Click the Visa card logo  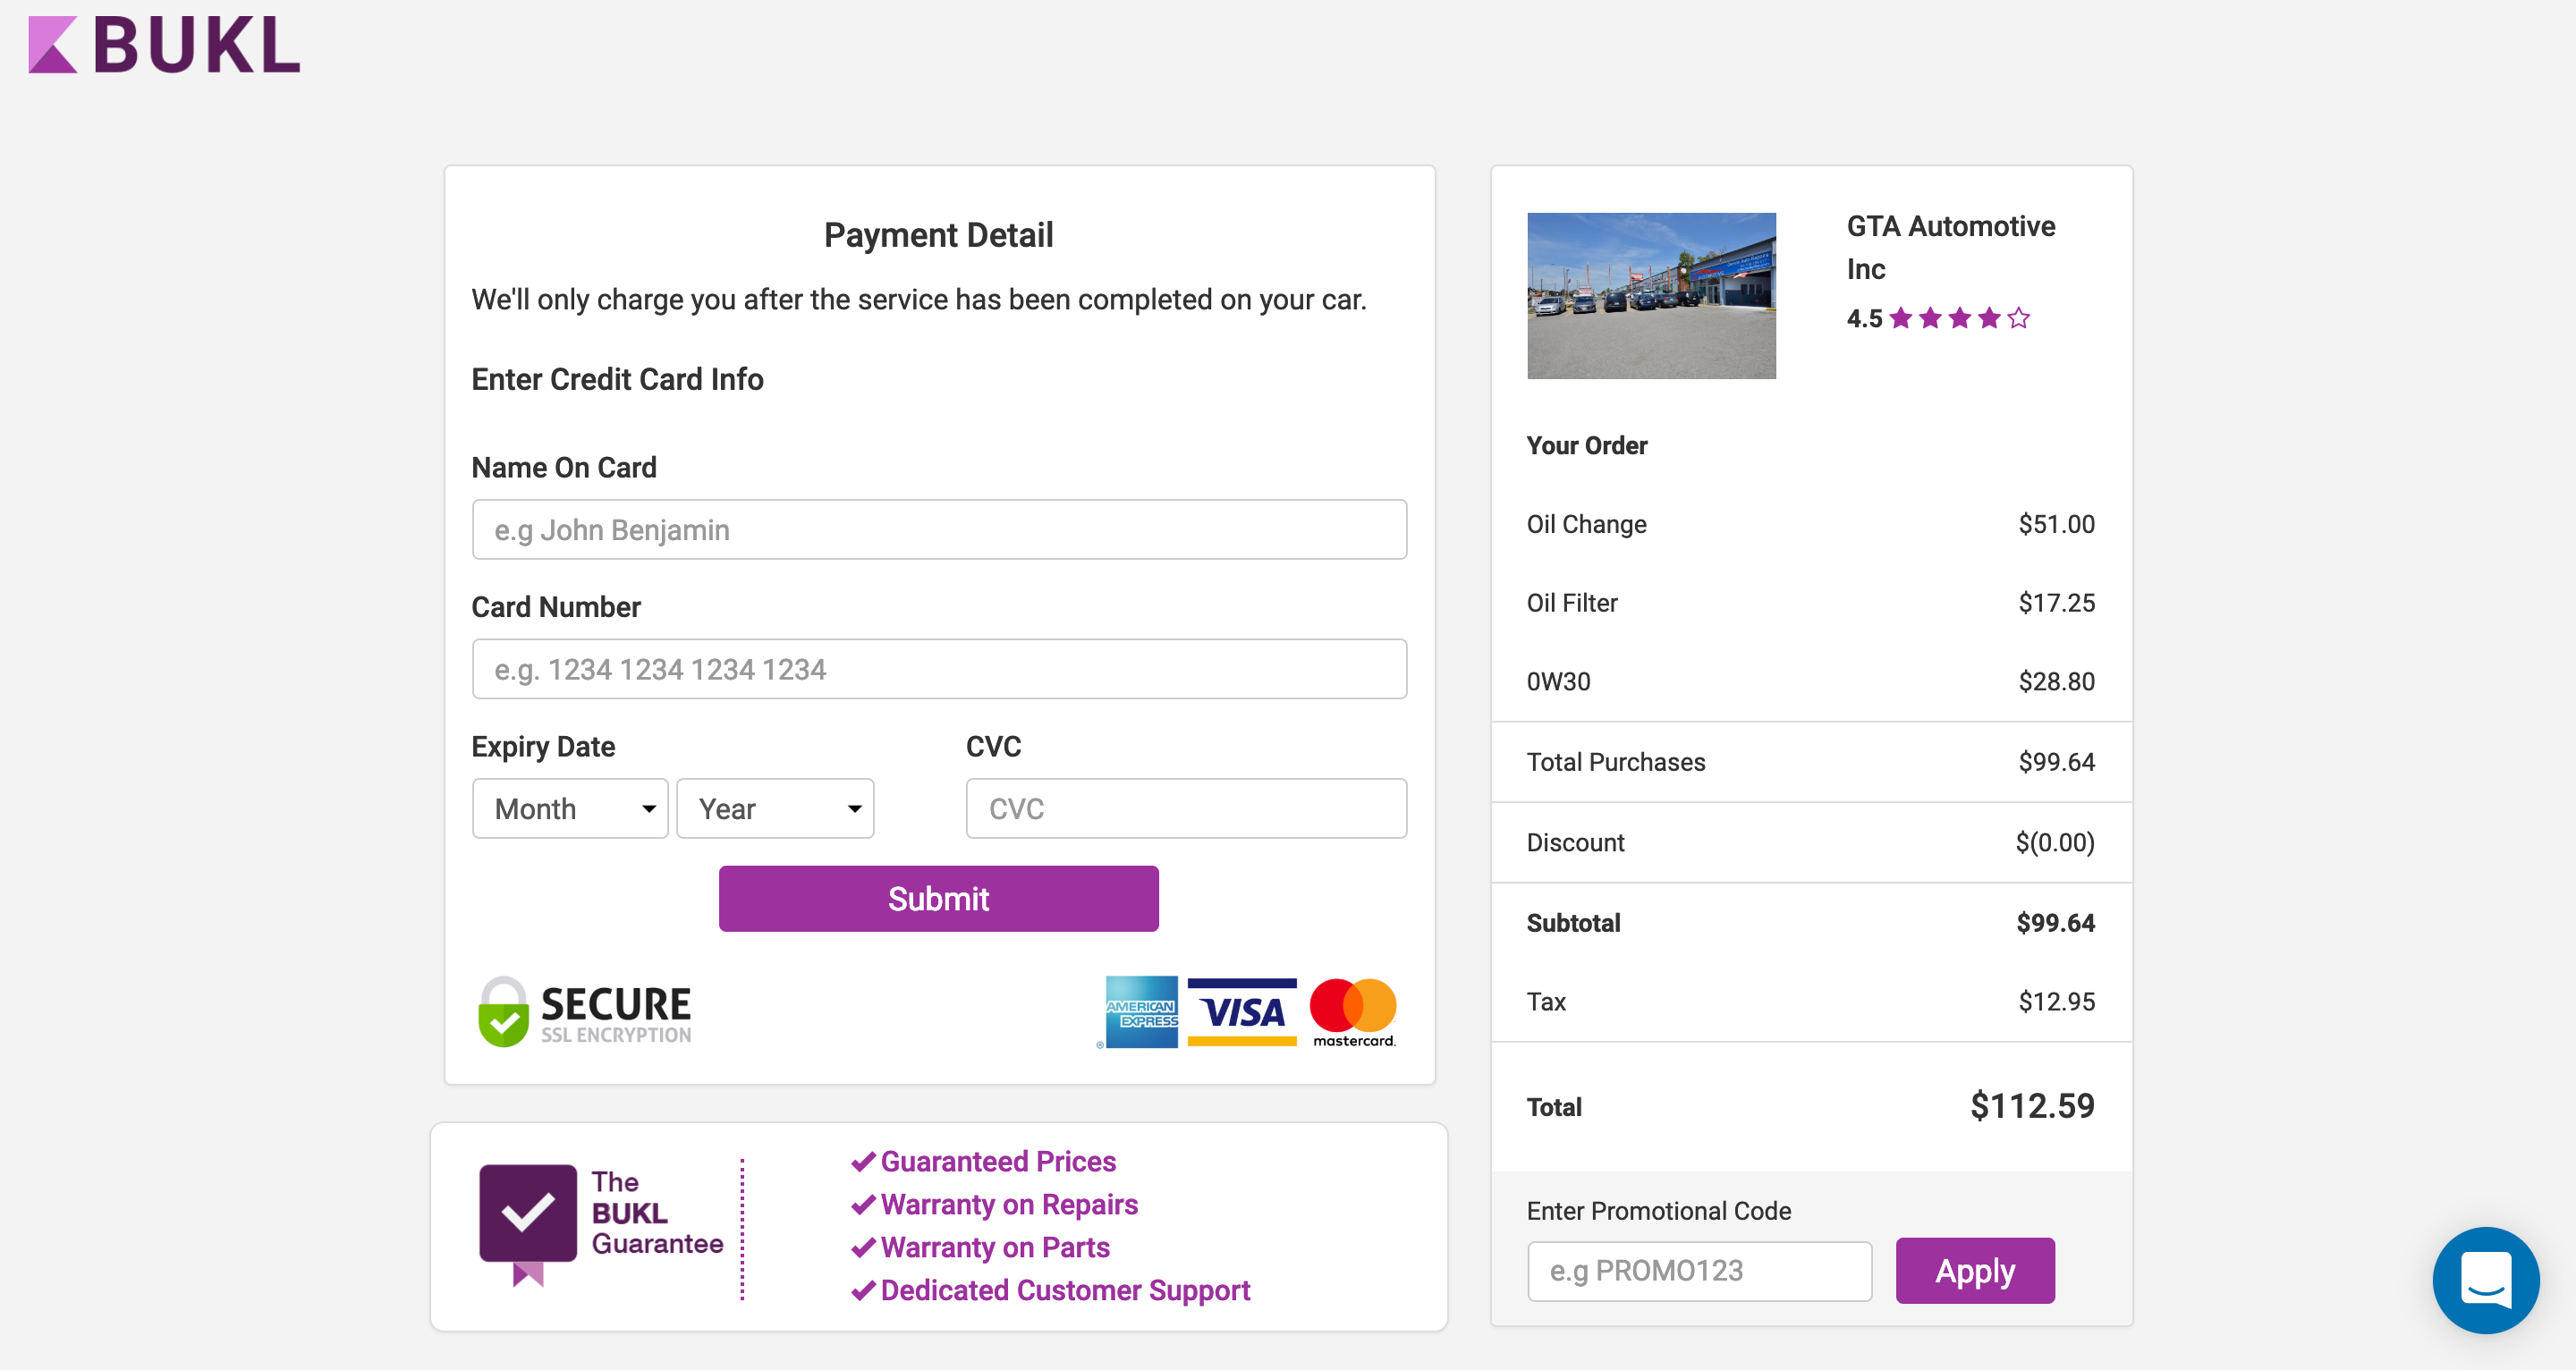click(x=1242, y=1012)
